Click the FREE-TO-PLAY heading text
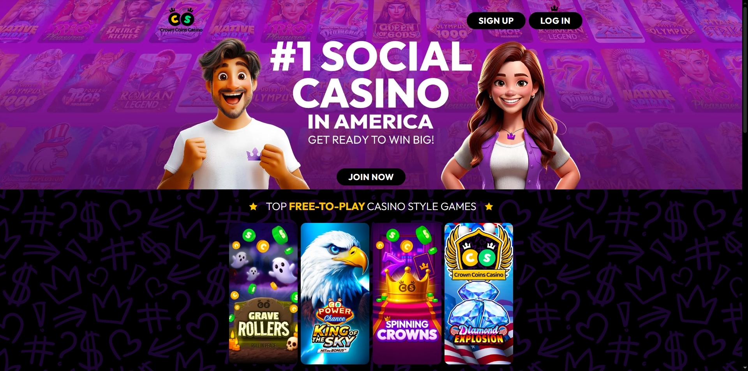 point(327,207)
